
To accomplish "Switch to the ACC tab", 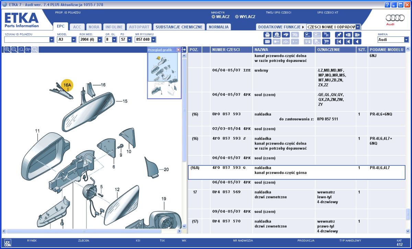I will click(77, 27).
